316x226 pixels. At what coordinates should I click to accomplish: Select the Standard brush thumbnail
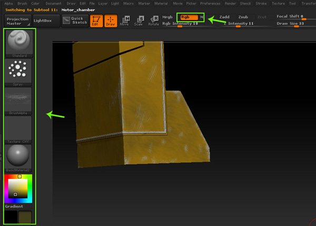click(x=18, y=43)
